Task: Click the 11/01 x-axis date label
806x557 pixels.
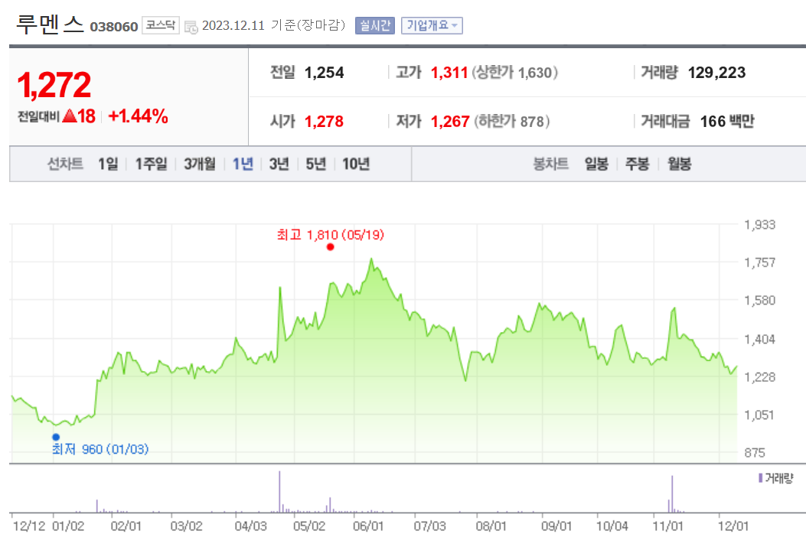Action: pyautogui.click(x=667, y=526)
